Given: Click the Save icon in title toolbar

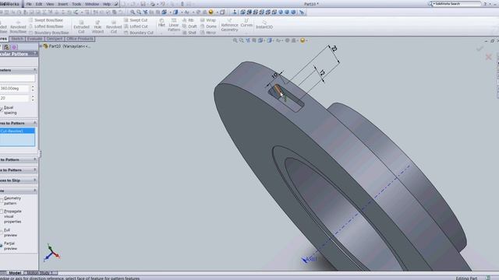Looking at the screenshot, I should tap(143, 4).
